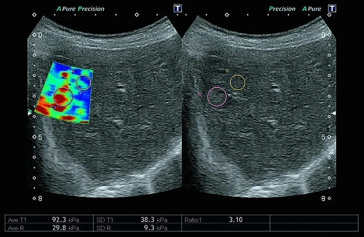Click the T icon beside Precision A Pure
The height and width of the screenshot is (237, 364).
click(332, 8)
